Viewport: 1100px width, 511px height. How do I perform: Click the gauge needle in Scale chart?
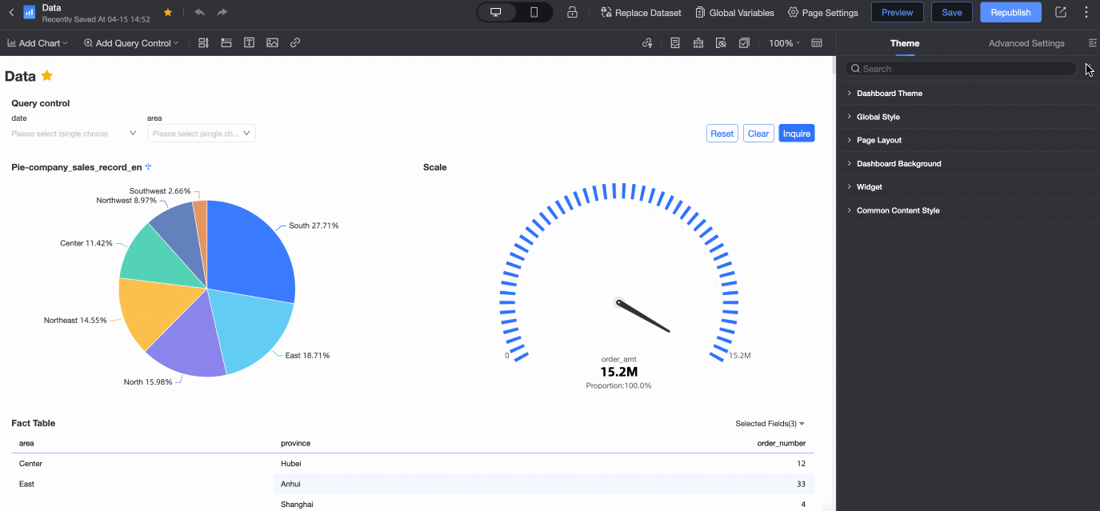[644, 317]
